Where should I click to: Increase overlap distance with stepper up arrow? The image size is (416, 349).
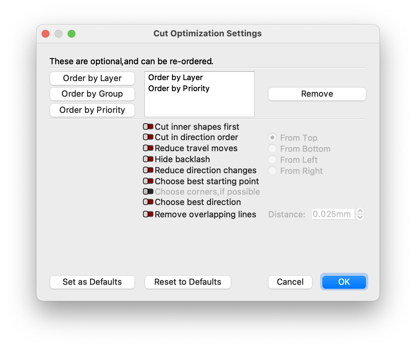click(360, 211)
